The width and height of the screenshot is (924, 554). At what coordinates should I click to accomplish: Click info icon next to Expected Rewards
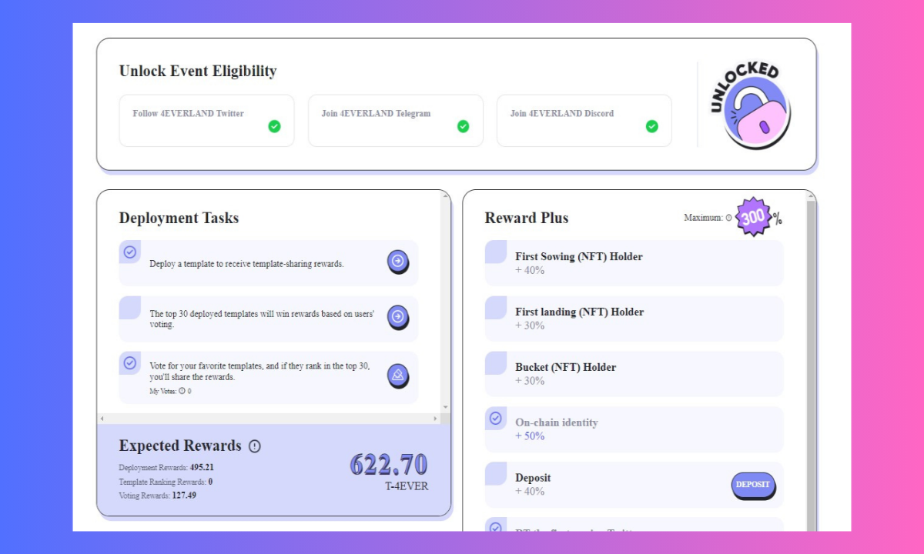click(255, 446)
